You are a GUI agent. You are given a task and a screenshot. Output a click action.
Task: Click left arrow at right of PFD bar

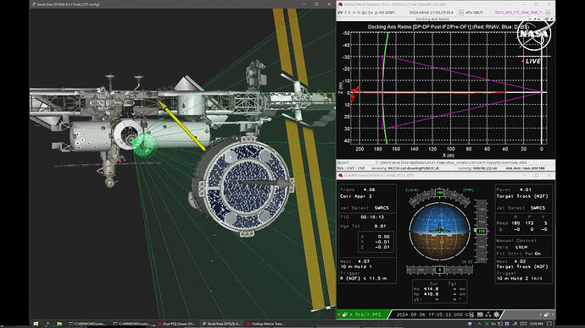coord(541,314)
